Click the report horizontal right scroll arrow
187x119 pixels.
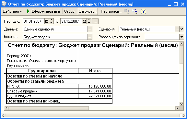(177, 108)
